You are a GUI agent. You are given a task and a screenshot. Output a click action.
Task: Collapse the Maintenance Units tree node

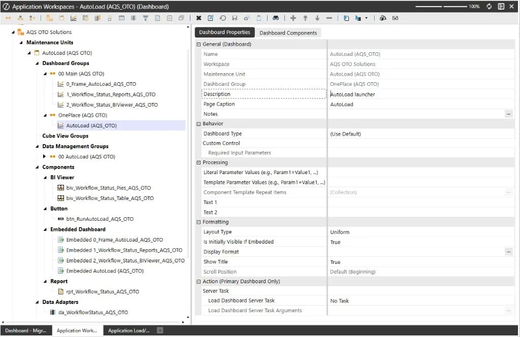tap(21, 43)
